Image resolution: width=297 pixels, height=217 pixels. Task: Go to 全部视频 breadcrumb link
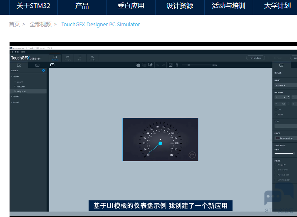[40, 24]
